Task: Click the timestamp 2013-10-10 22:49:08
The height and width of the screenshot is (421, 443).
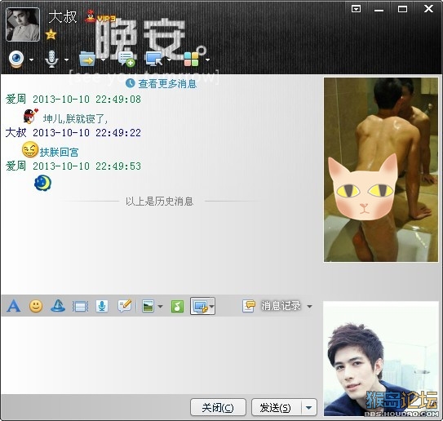Action: click(86, 100)
